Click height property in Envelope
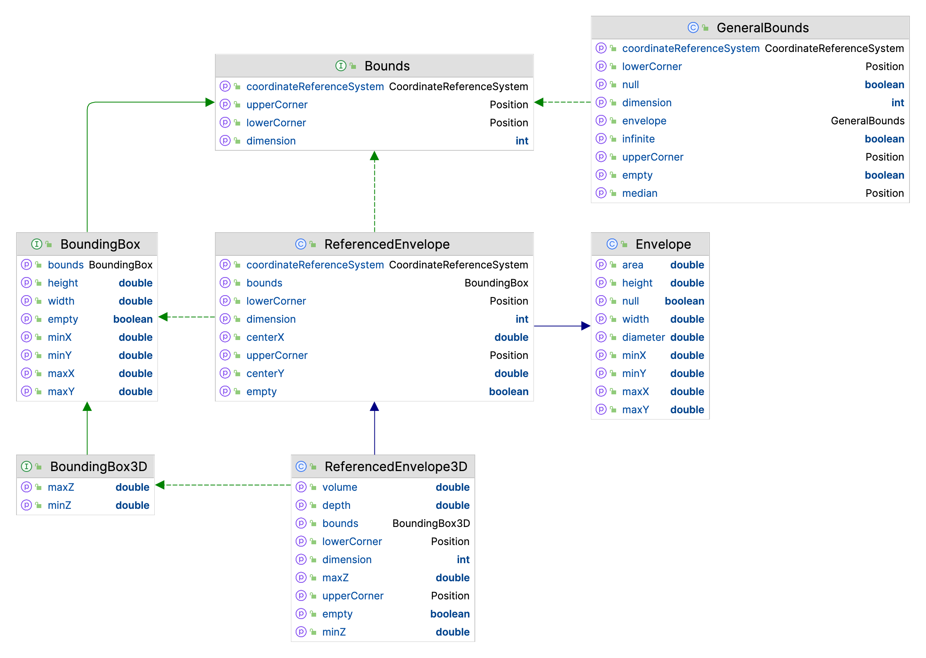 (x=637, y=283)
